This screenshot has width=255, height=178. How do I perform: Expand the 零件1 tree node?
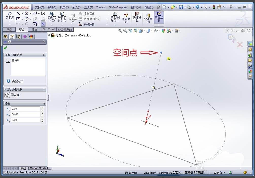click(49, 35)
